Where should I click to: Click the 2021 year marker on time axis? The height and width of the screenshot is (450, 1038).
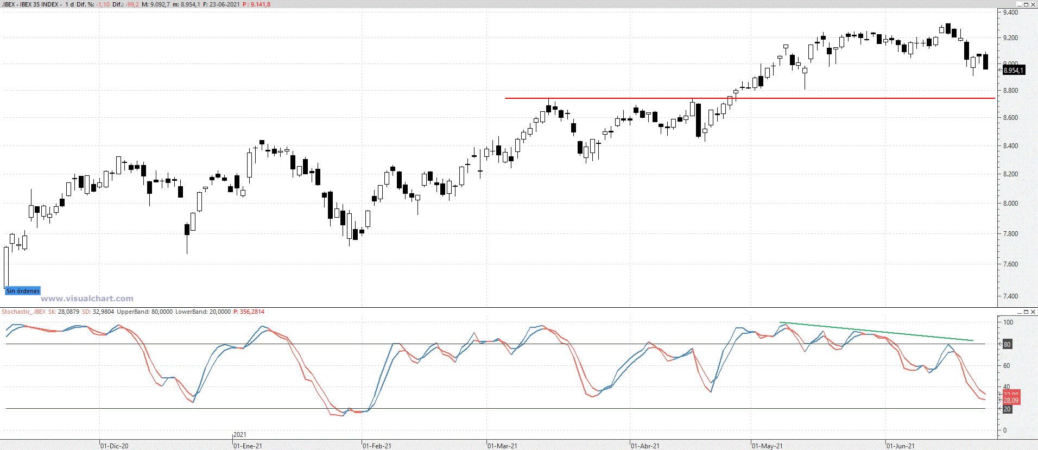coord(239,435)
